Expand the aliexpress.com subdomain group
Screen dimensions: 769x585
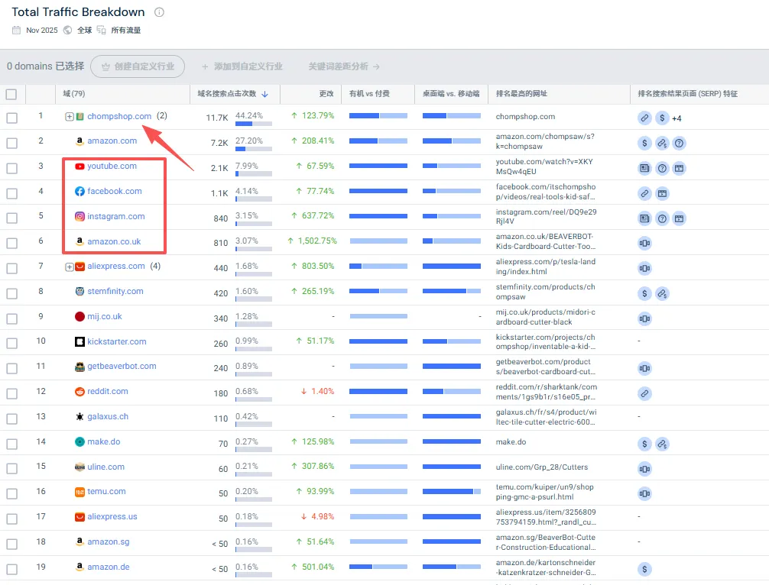69,267
